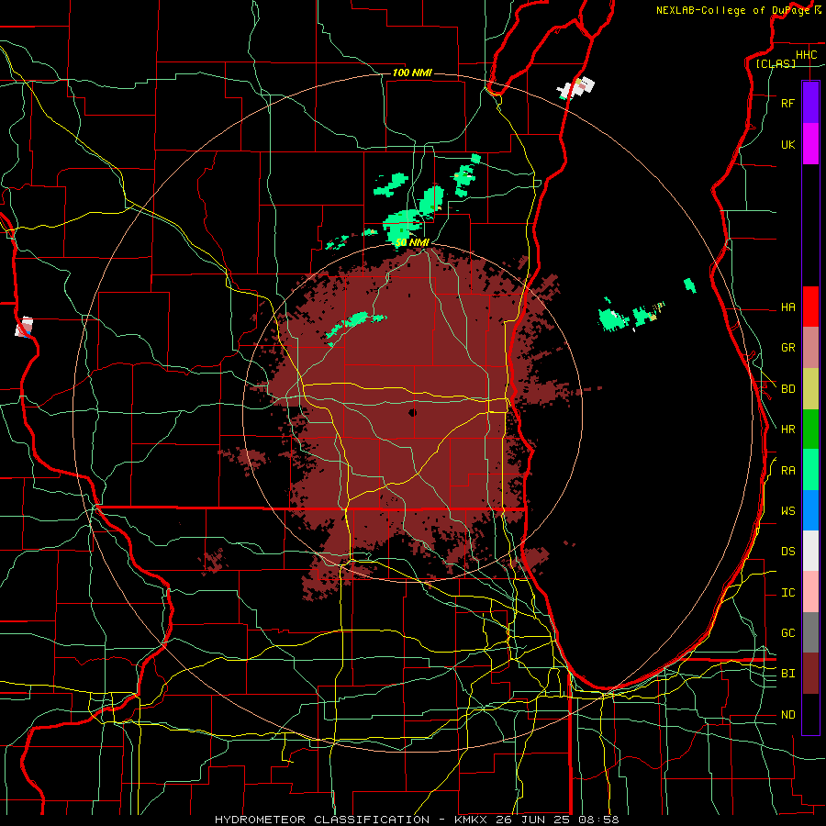Screen dimensions: 826x826
Task: Click the 'WS' legend label
Action: [x=787, y=511]
